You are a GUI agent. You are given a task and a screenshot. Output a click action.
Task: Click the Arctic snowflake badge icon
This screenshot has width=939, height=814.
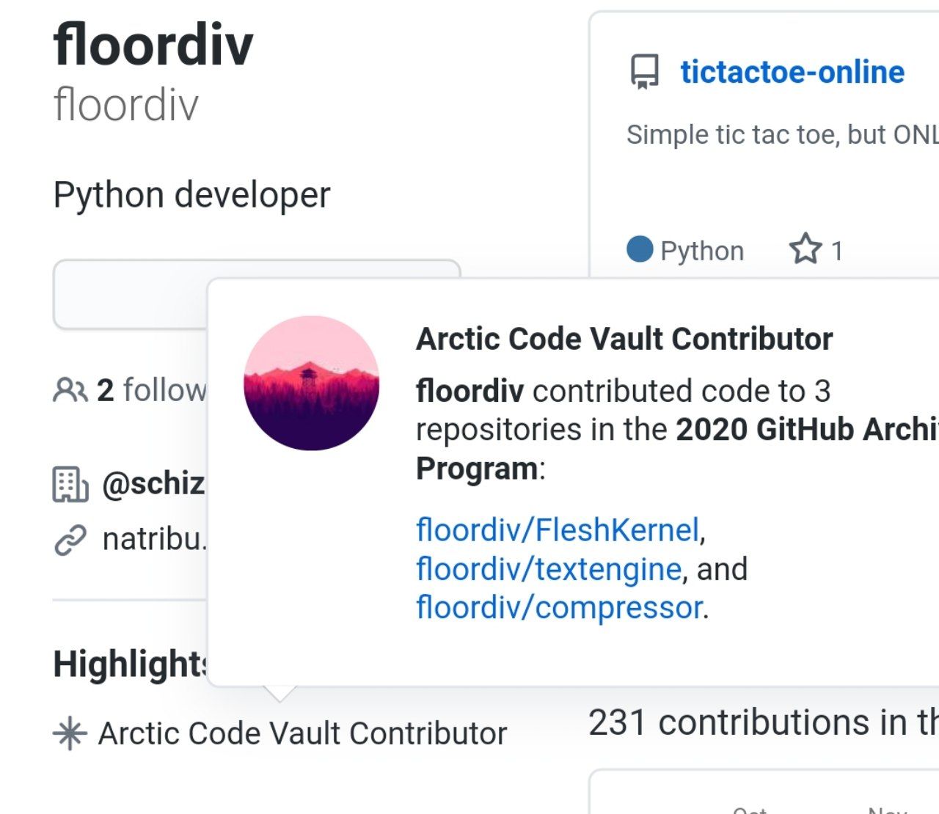70,733
